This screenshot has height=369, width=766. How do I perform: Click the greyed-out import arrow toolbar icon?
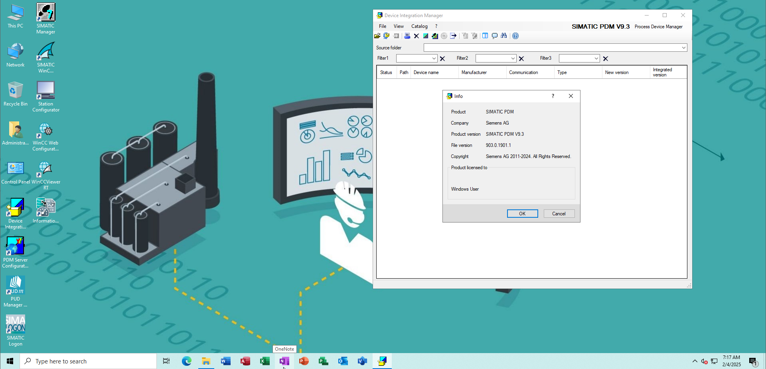pyautogui.click(x=396, y=36)
